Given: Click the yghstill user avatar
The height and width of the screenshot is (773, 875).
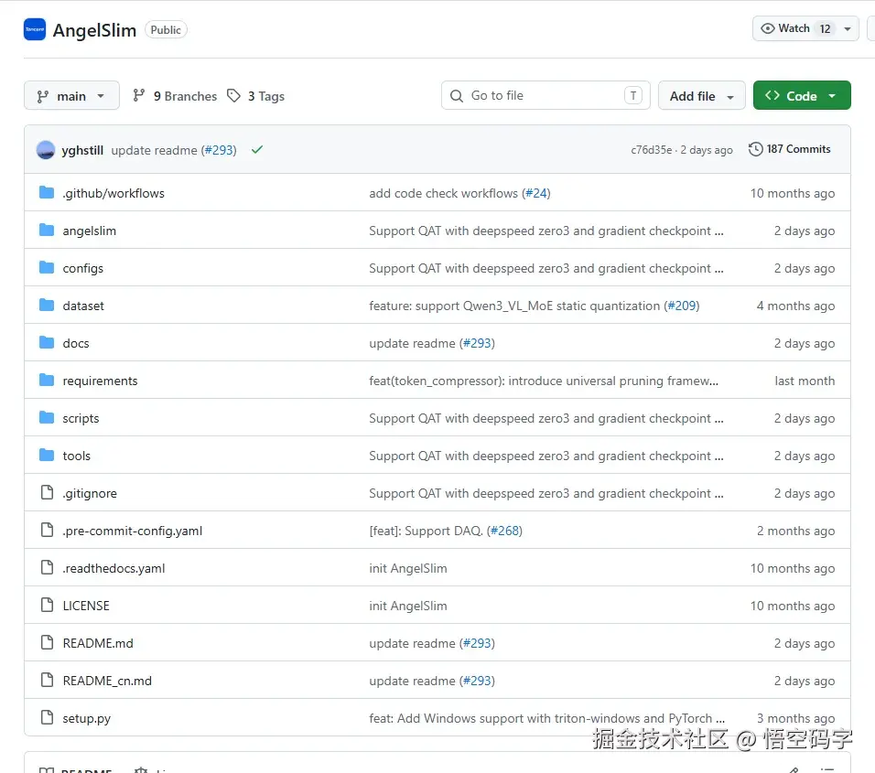Looking at the screenshot, I should point(46,150).
